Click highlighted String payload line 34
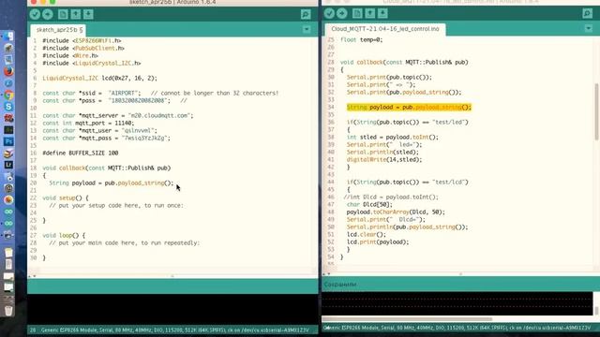The height and width of the screenshot is (337, 600). (409, 108)
